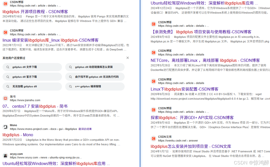
Task: Click date '2022年7月11日' in linux 编译安装 snippet
Action: coord(12,45)
